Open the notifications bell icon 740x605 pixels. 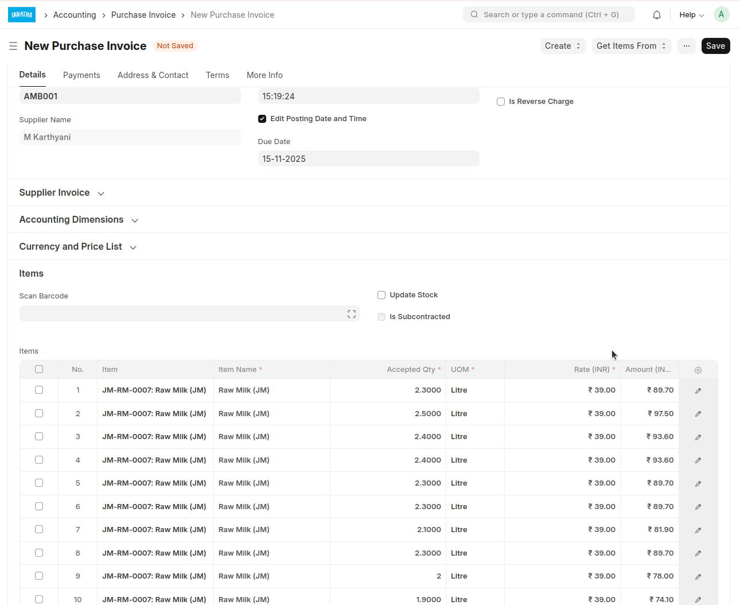(657, 15)
